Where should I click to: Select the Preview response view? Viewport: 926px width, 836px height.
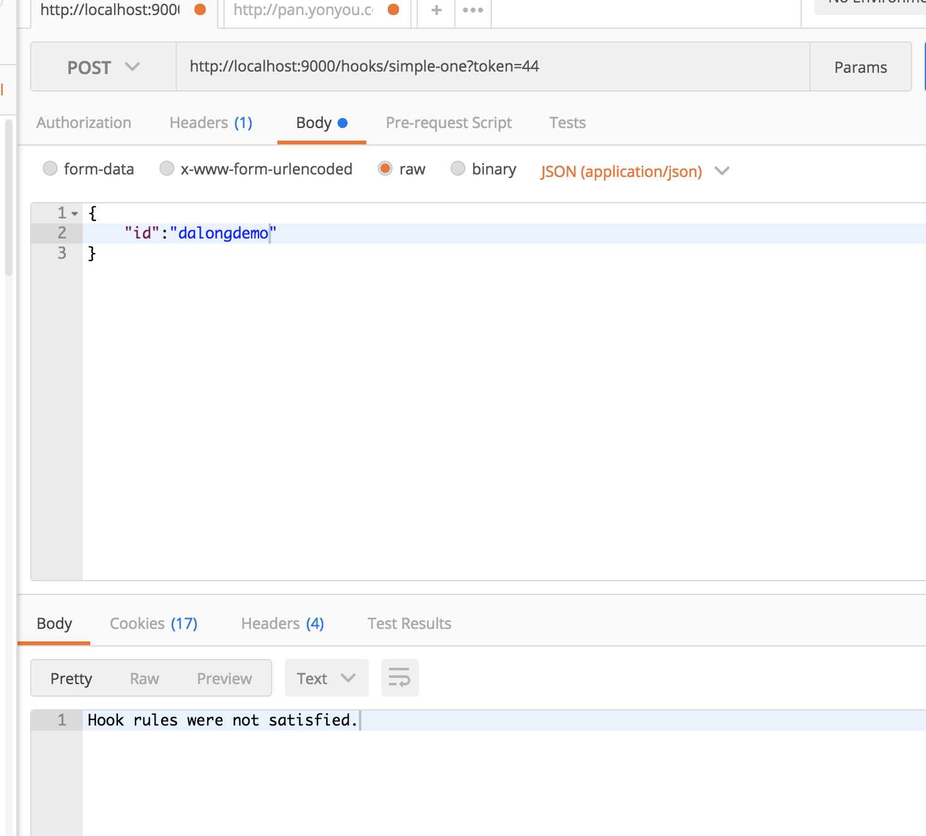[224, 678]
